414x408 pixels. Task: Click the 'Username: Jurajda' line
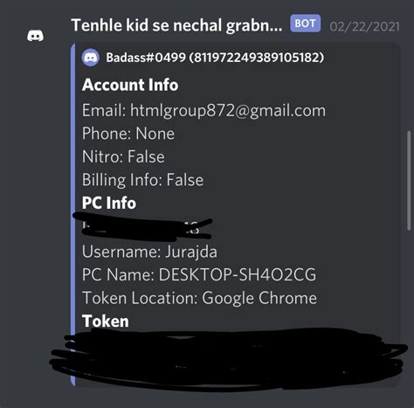[149, 252]
